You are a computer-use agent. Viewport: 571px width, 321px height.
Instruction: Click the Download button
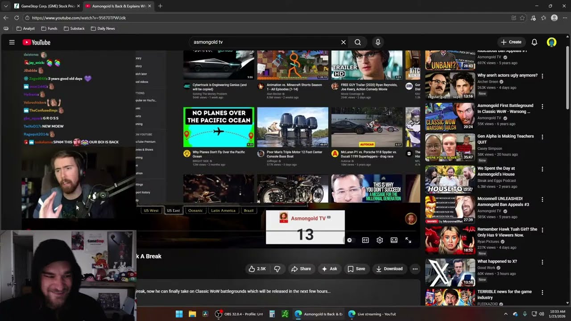pyautogui.click(x=389, y=269)
